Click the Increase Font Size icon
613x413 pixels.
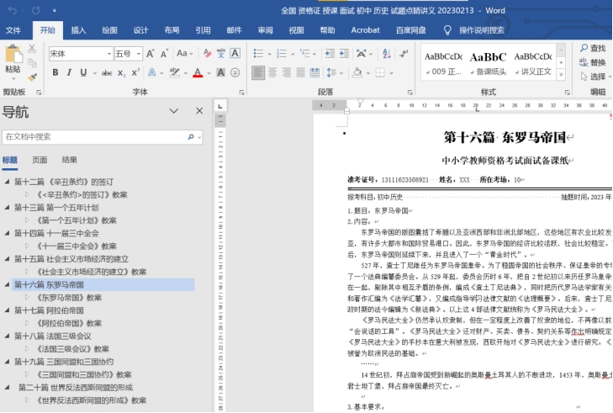click(151, 54)
